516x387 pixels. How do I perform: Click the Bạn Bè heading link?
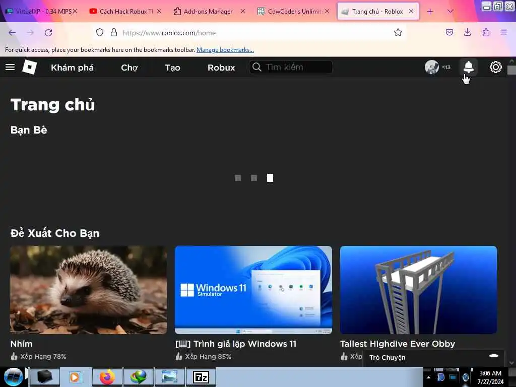pos(29,130)
